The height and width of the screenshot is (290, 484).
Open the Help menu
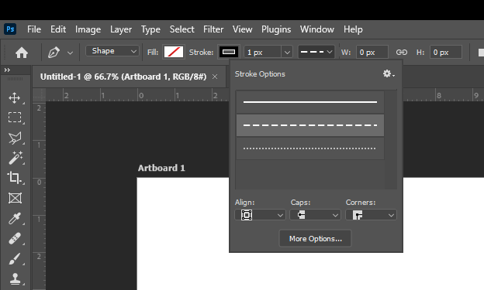[353, 29]
